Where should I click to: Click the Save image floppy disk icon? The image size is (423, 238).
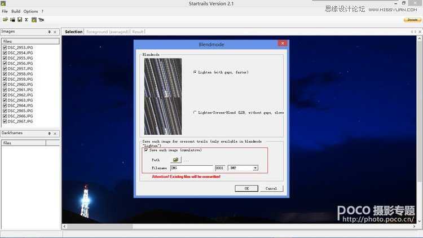20,19
